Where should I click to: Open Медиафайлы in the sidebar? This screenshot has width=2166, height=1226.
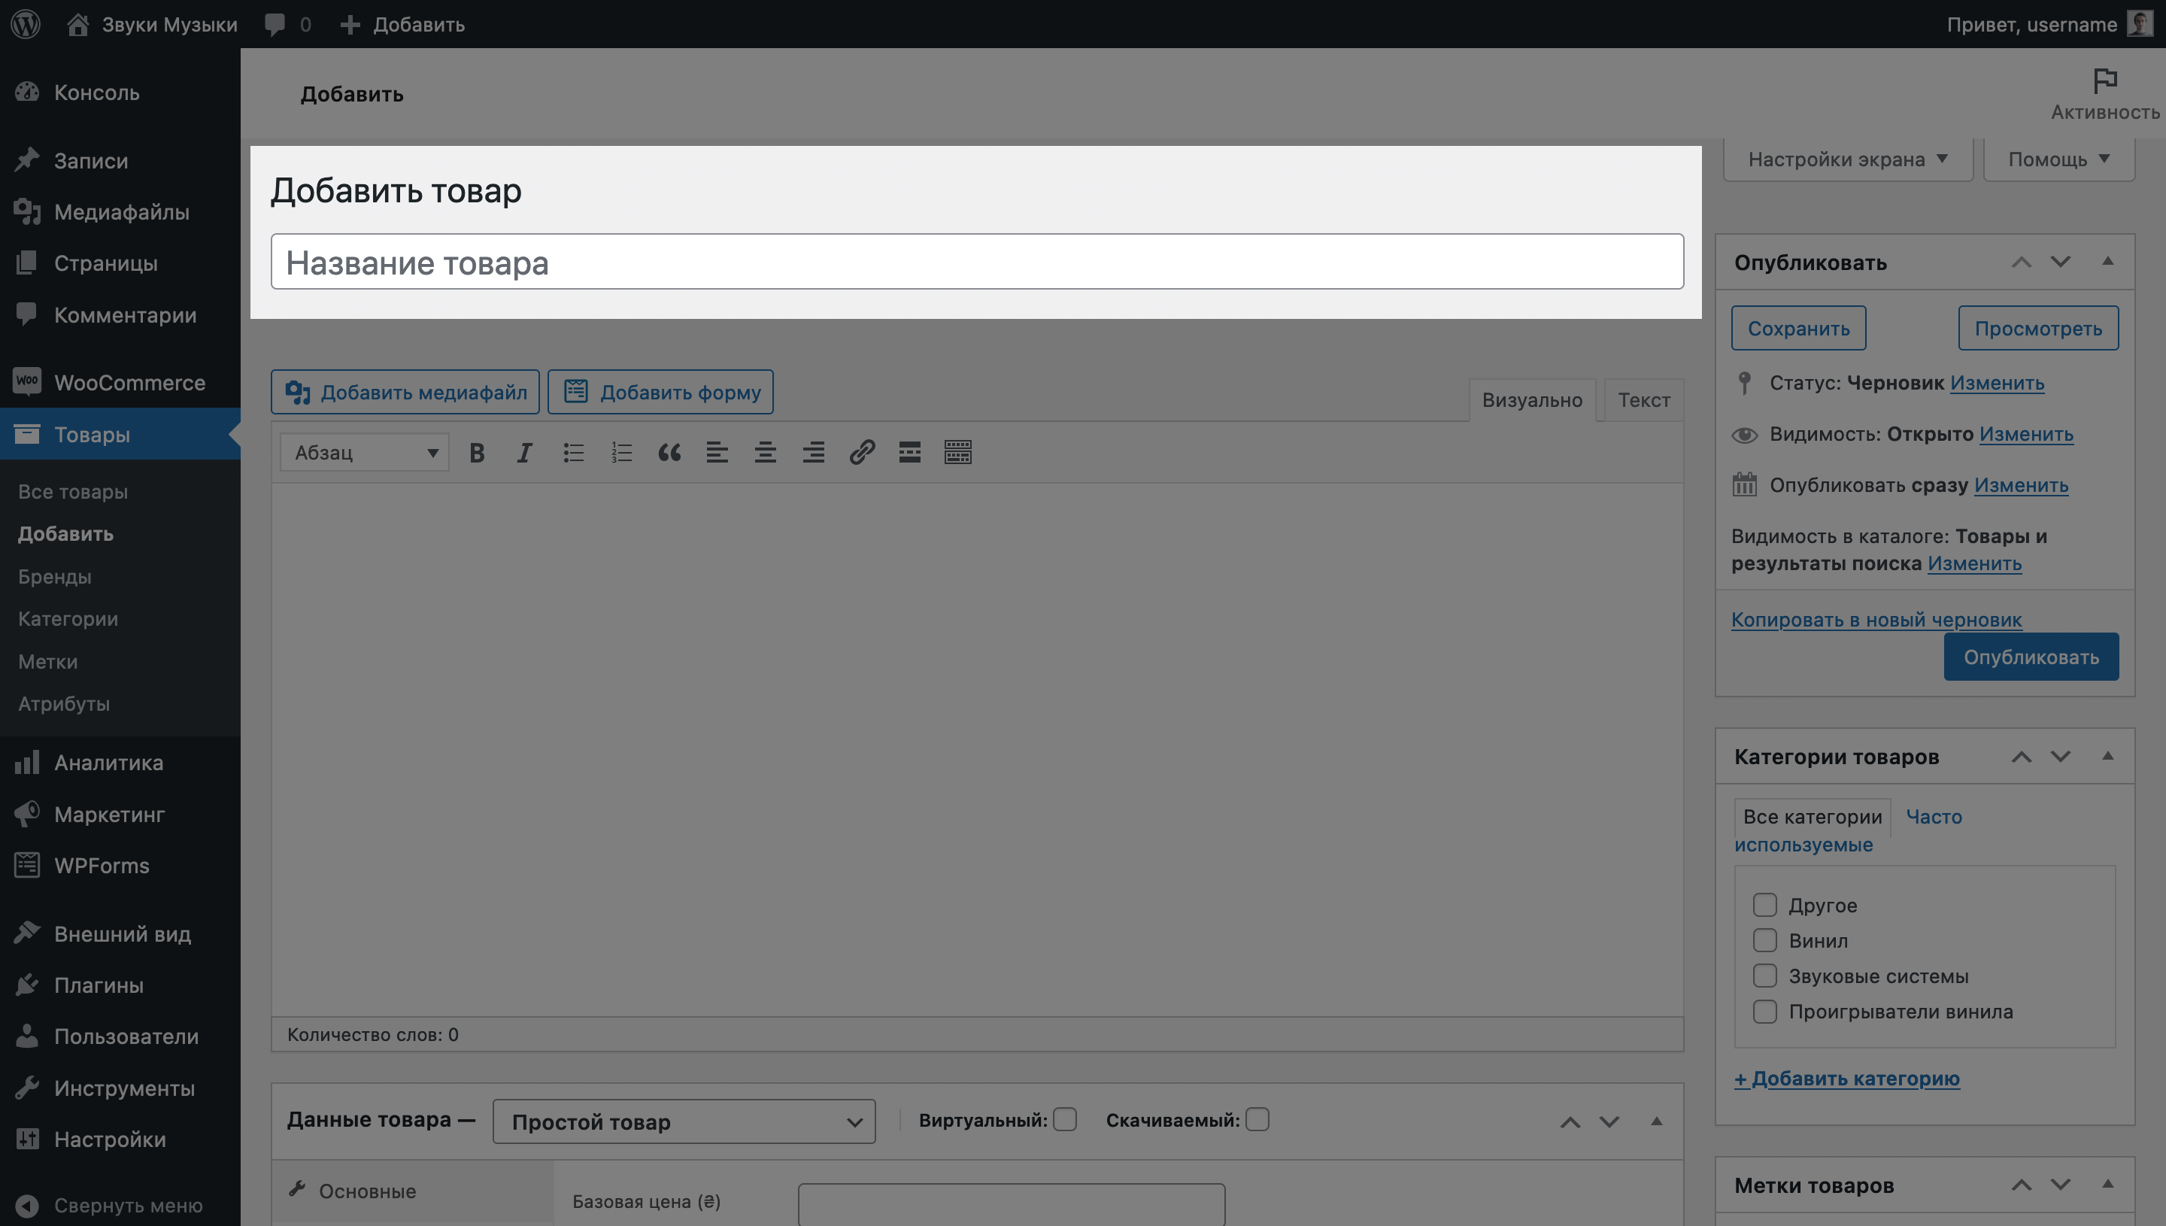tap(120, 212)
